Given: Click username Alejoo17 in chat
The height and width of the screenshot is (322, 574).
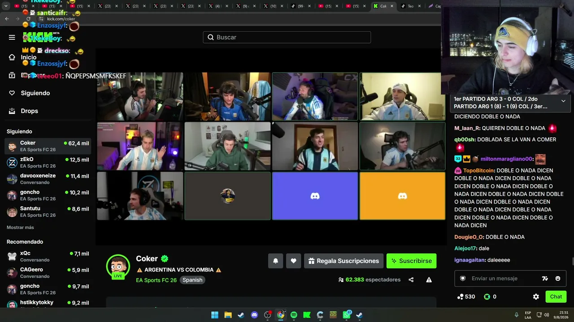Looking at the screenshot, I should pos(465,248).
